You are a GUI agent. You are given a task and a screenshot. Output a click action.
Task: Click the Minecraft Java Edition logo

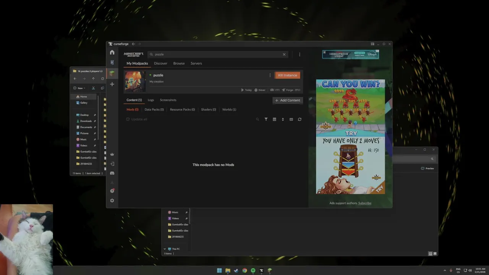[x=133, y=55]
